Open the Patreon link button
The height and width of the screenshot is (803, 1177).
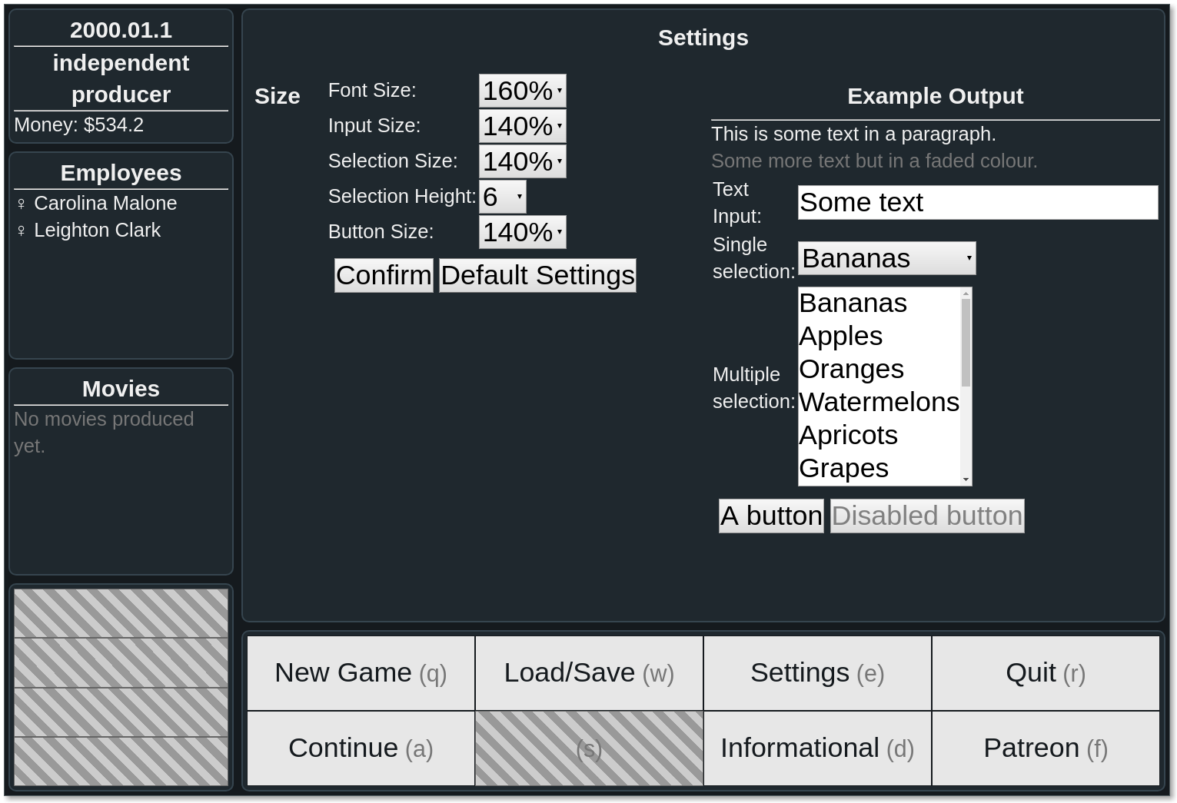point(1046,748)
